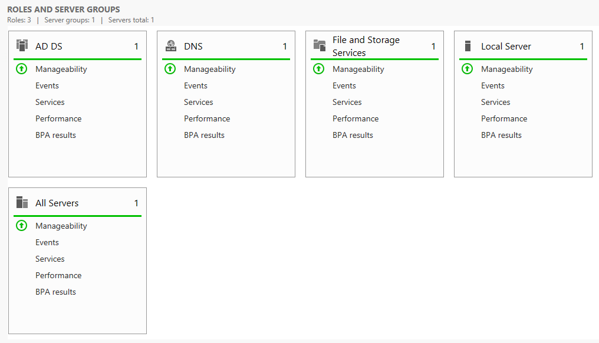Open BPA results under DNS

pos(205,135)
